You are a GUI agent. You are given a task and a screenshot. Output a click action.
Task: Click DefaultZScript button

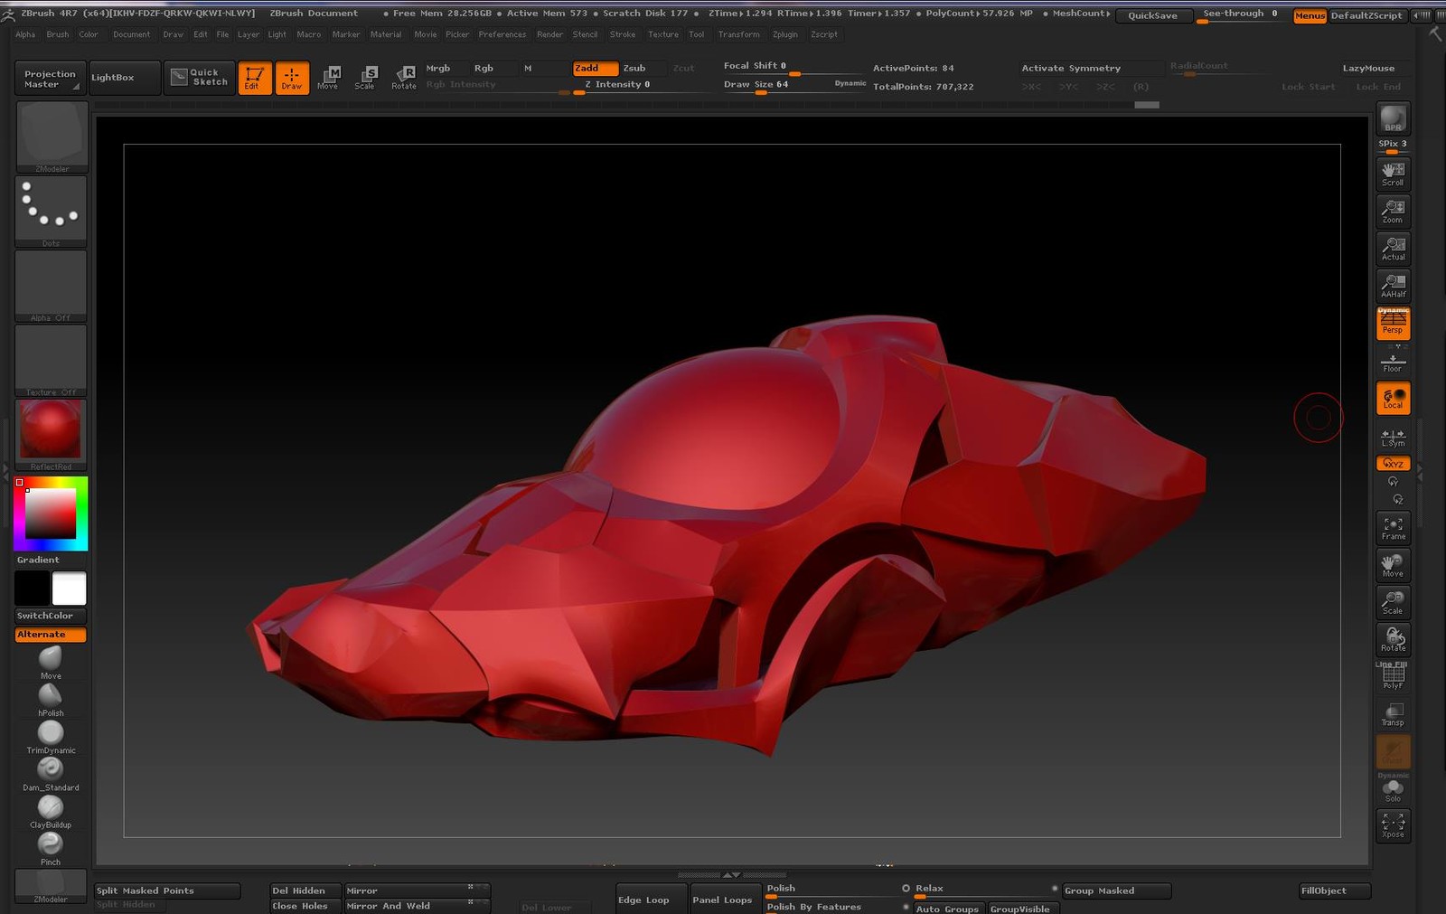[1366, 15]
